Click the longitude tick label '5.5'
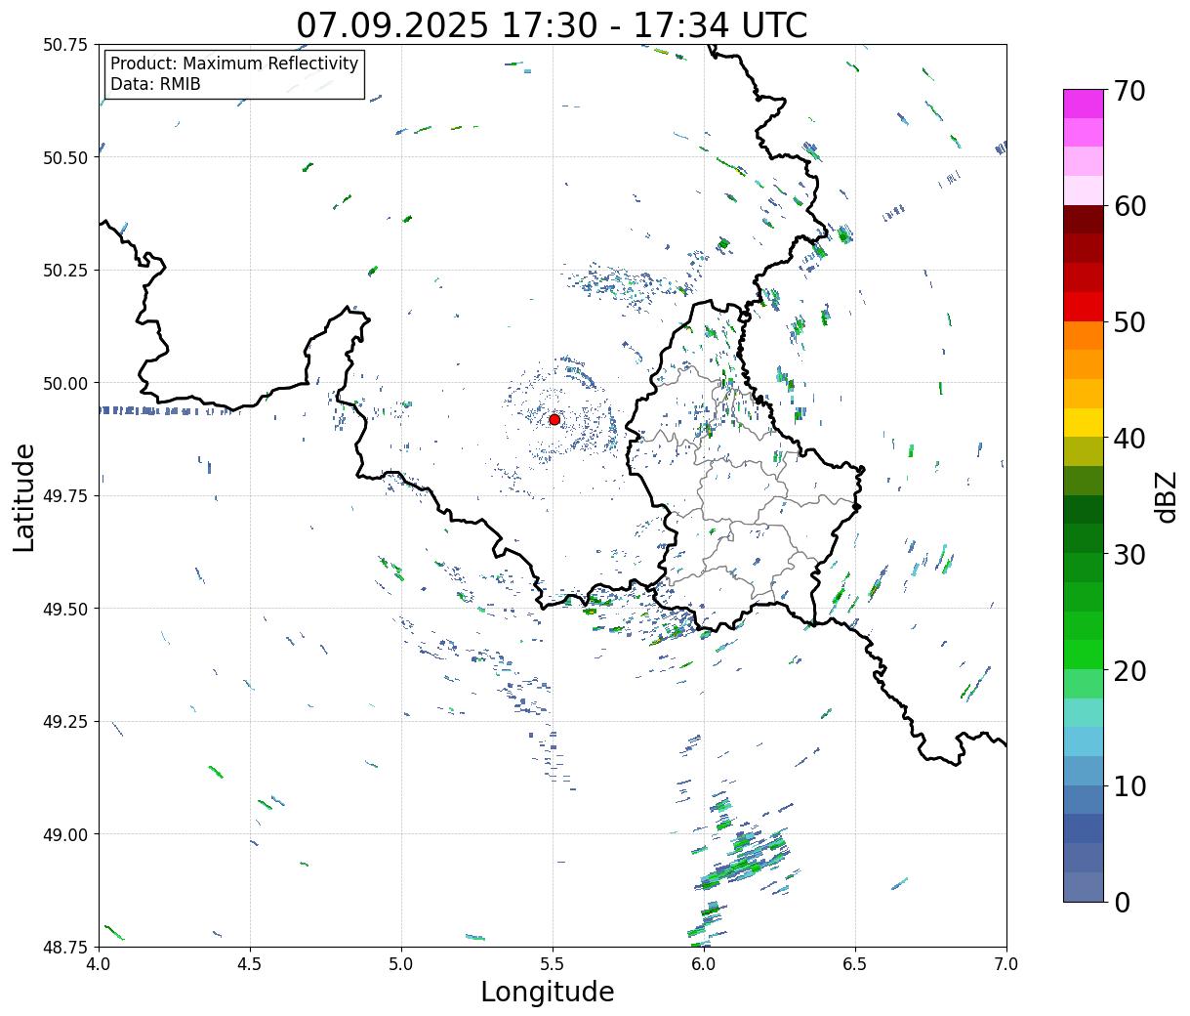The height and width of the screenshot is (1016, 1190). (x=553, y=964)
